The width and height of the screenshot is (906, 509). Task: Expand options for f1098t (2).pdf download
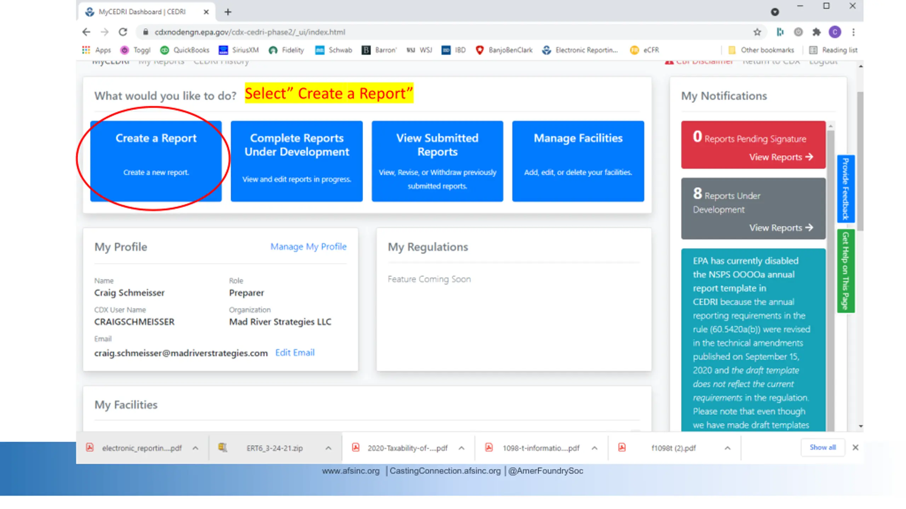point(728,448)
